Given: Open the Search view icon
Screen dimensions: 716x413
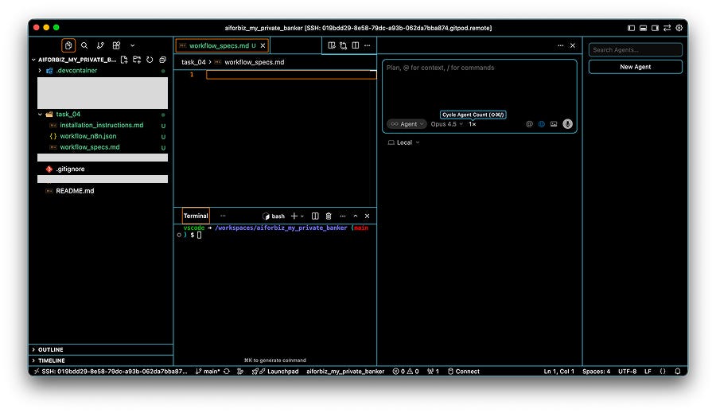Looking at the screenshot, I should (x=84, y=45).
